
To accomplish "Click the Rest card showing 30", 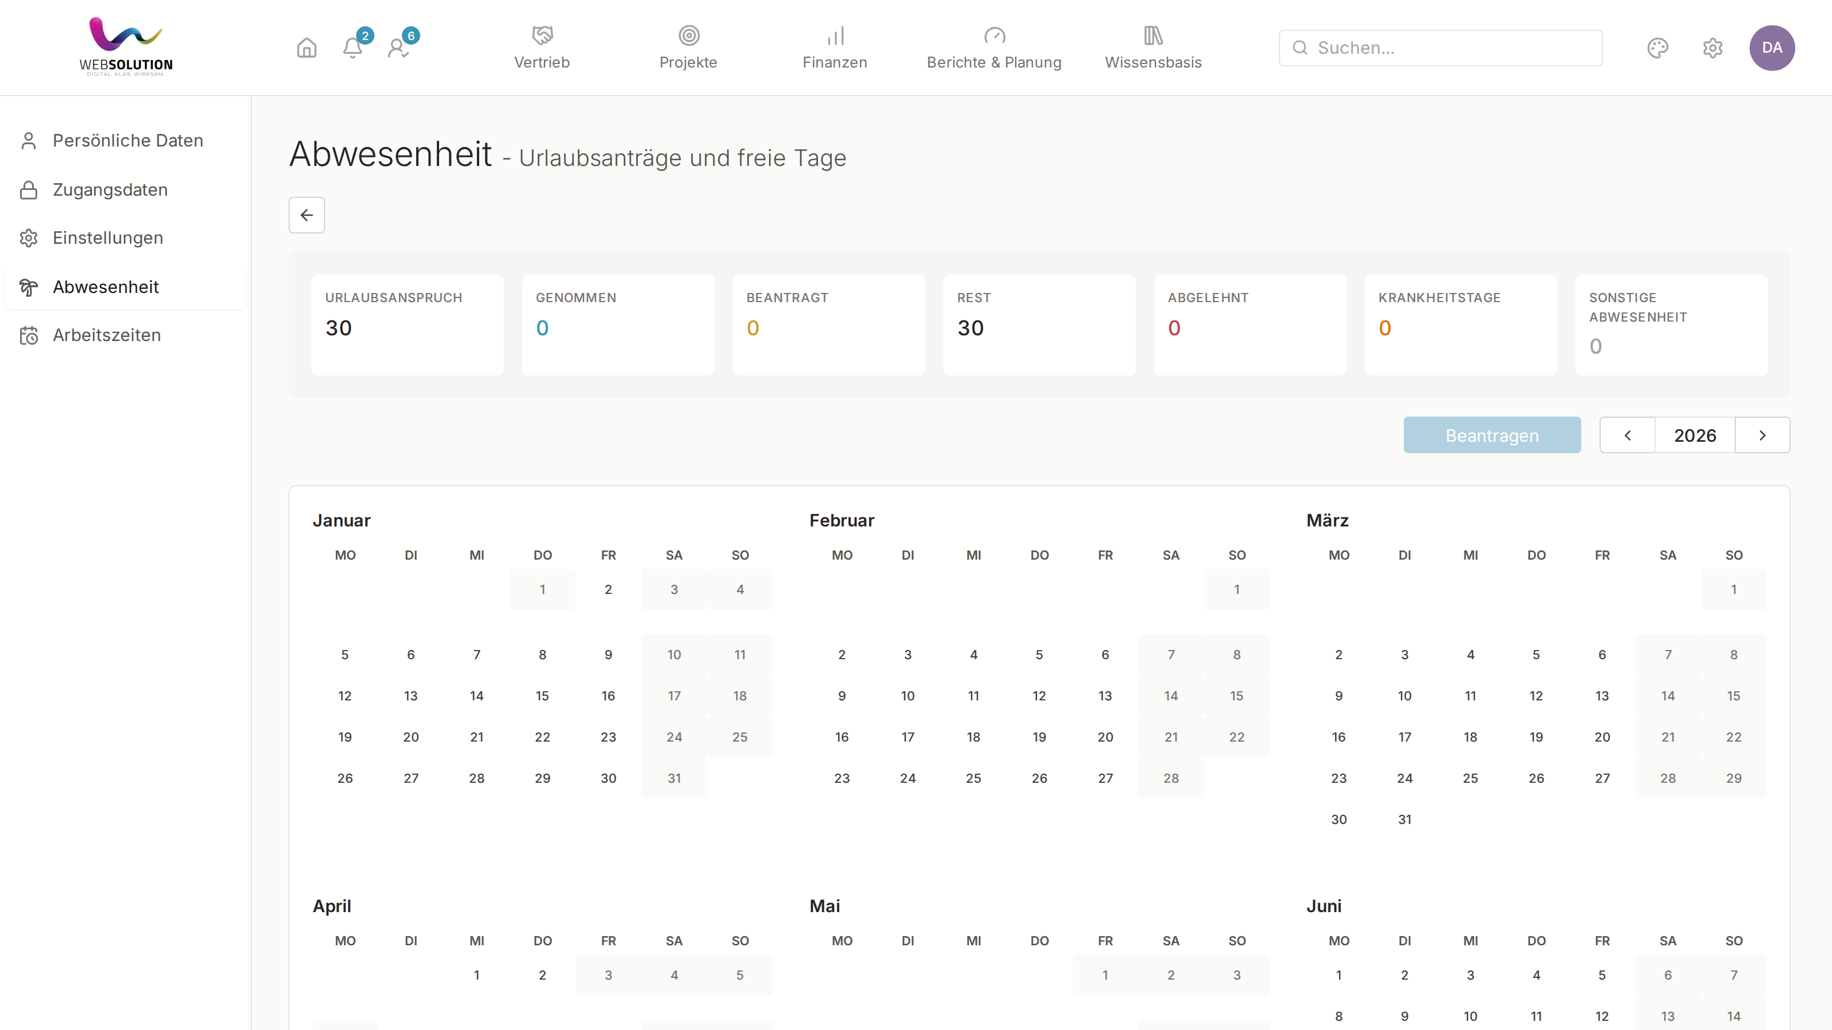I will click(1039, 325).
